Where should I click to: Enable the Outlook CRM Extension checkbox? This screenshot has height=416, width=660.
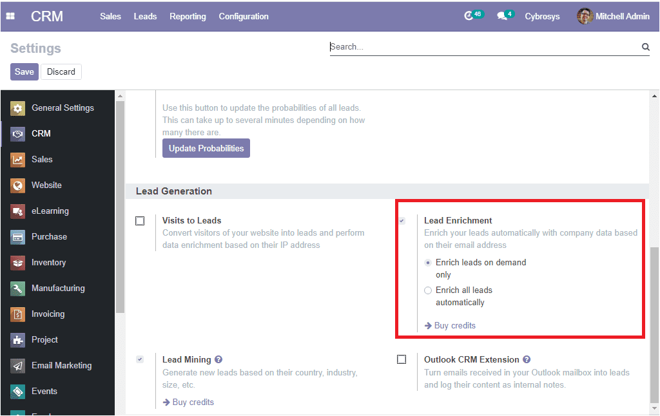(x=402, y=359)
